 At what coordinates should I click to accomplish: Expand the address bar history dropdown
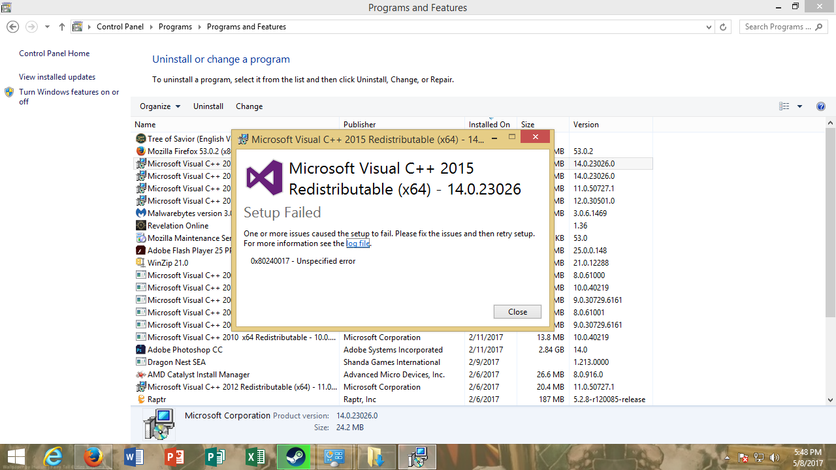tap(709, 27)
